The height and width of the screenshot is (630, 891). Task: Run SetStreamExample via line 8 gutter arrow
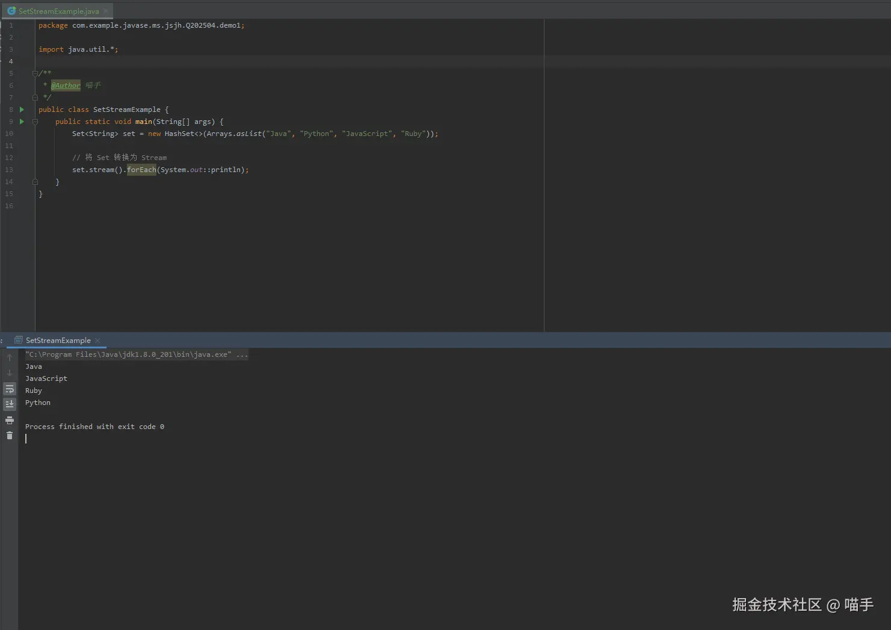point(22,110)
